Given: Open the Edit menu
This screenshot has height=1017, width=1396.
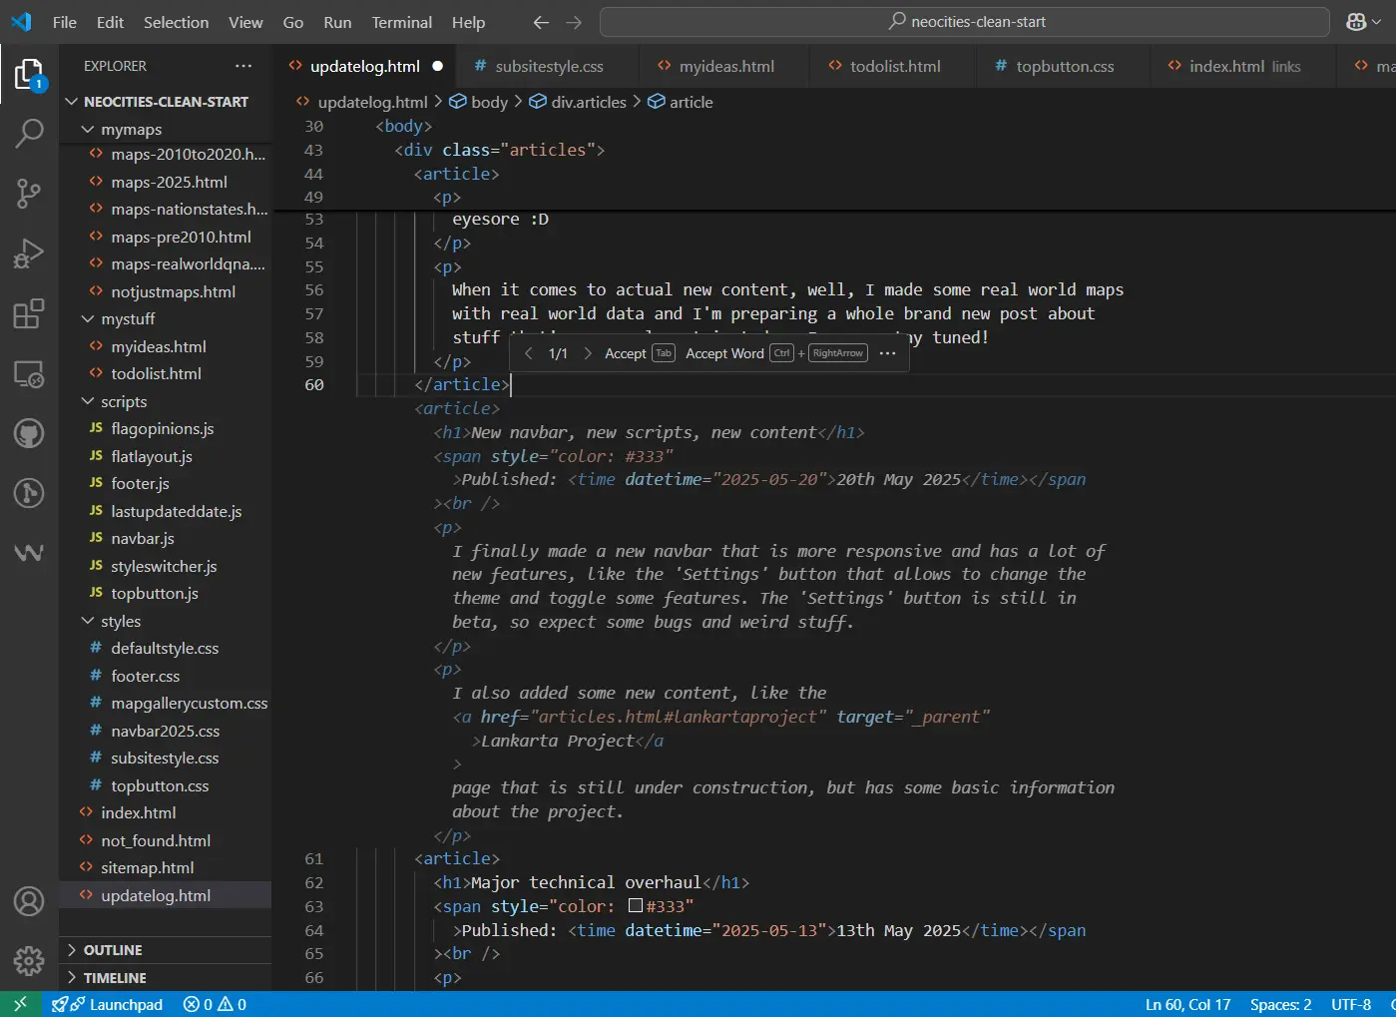Looking at the screenshot, I should click(110, 22).
